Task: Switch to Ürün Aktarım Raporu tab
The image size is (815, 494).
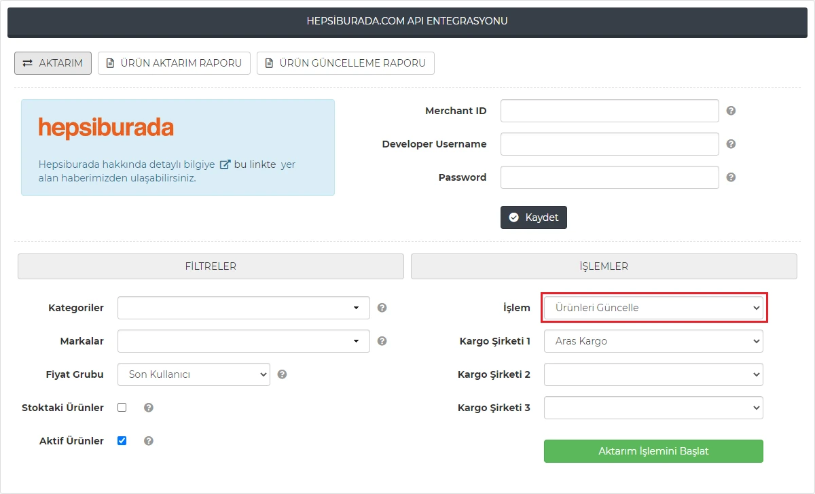Action: 174,63
